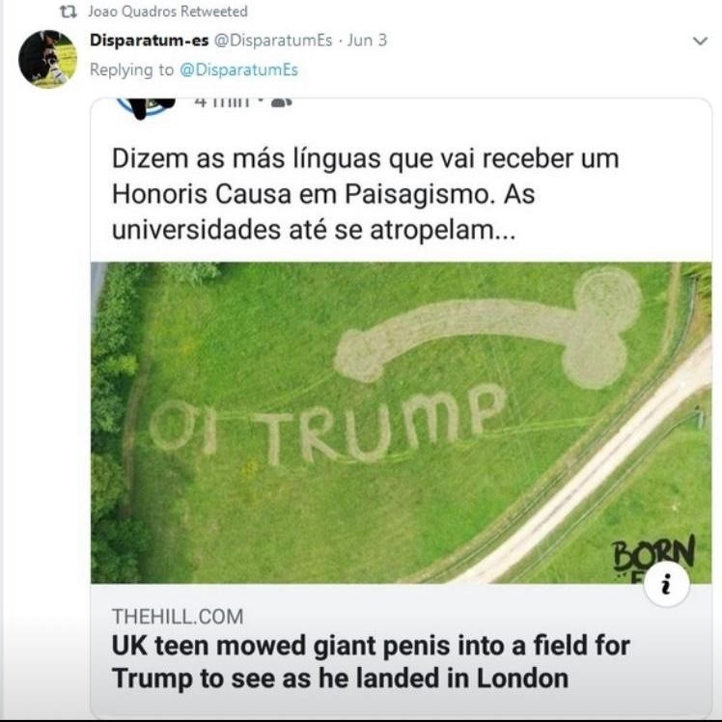
Task: Click the BORN watermark logo on photo
Action: pyautogui.click(x=653, y=555)
